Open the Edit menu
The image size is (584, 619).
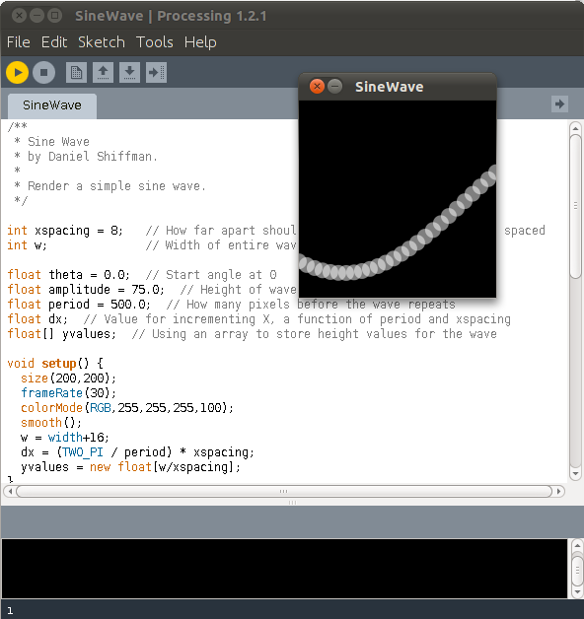(x=54, y=42)
